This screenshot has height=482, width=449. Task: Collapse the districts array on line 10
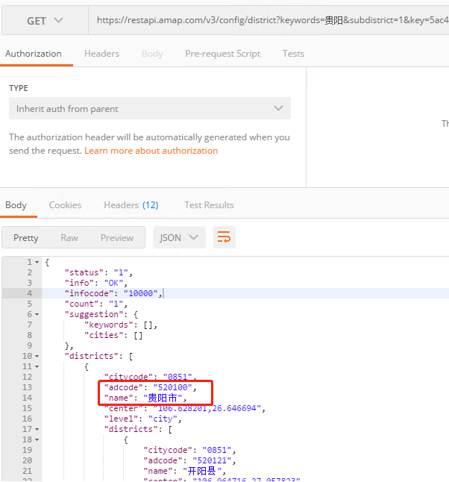pyautogui.click(x=37, y=356)
